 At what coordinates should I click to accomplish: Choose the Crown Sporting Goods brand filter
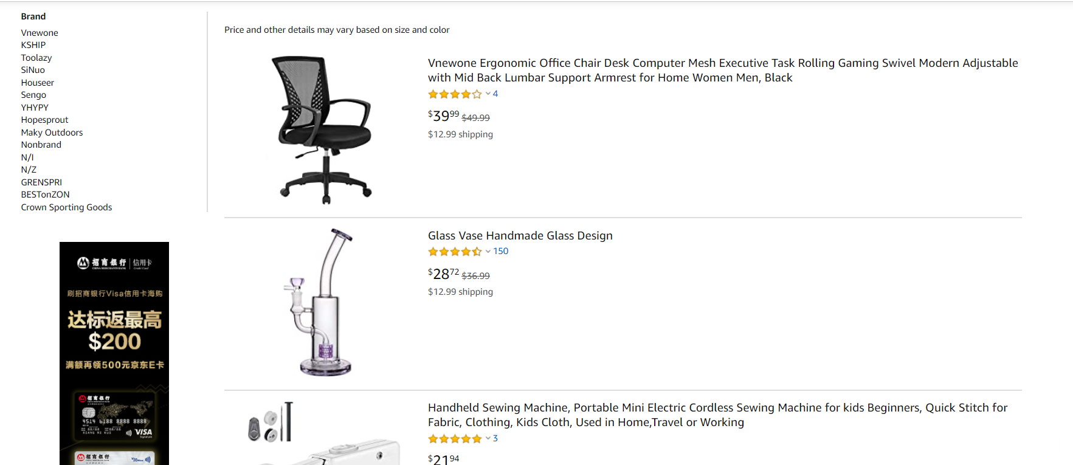pyautogui.click(x=66, y=207)
